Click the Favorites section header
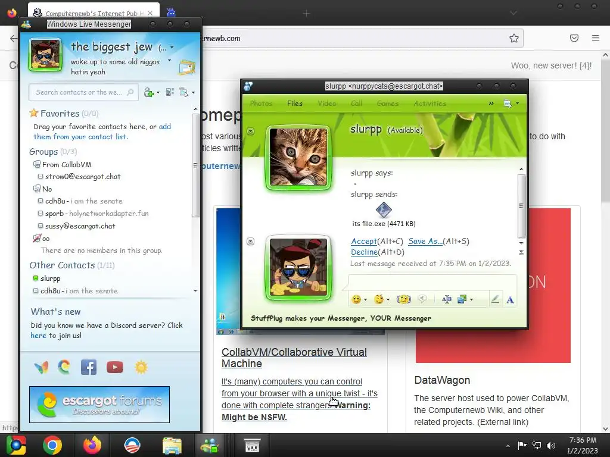610x457 pixels. (x=64, y=114)
